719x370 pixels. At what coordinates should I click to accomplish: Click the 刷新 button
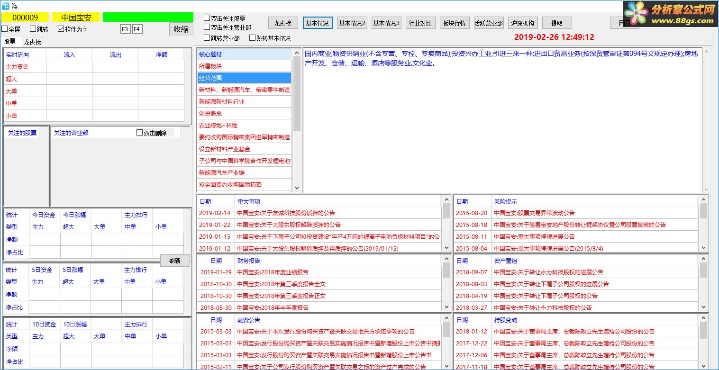[x=175, y=261]
